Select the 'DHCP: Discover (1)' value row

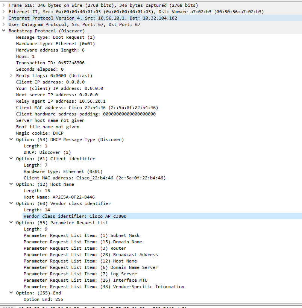(x=47, y=152)
